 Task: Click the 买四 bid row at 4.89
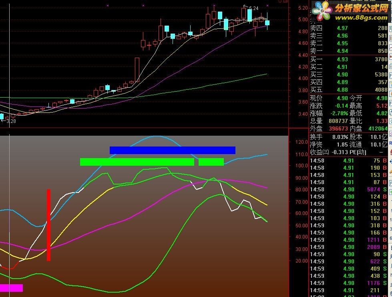[348, 82]
